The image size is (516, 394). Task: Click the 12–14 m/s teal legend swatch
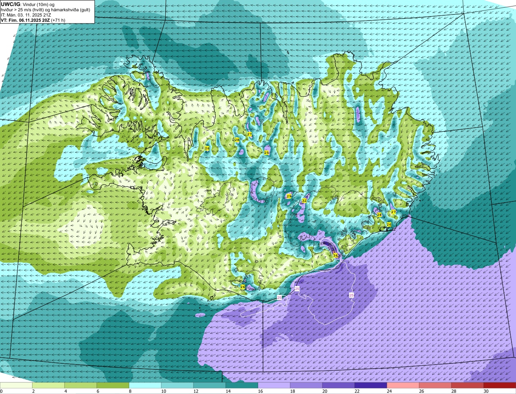click(210, 386)
